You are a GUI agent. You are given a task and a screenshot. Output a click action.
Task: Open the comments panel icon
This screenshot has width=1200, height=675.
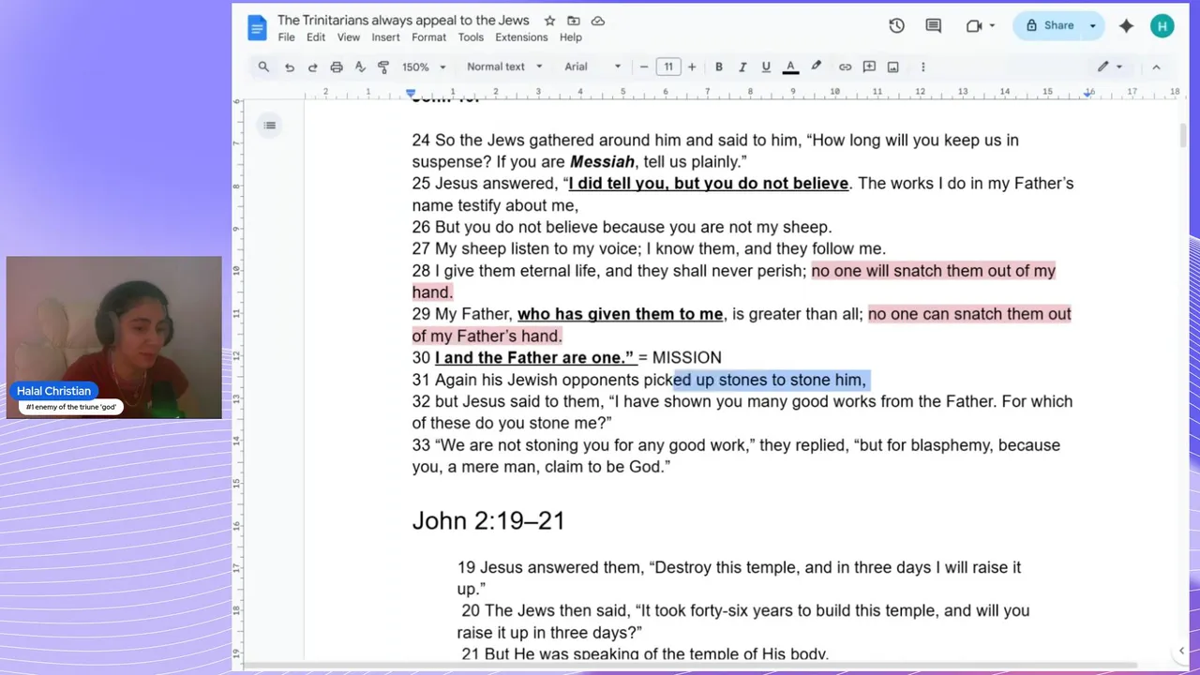[934, 26]
